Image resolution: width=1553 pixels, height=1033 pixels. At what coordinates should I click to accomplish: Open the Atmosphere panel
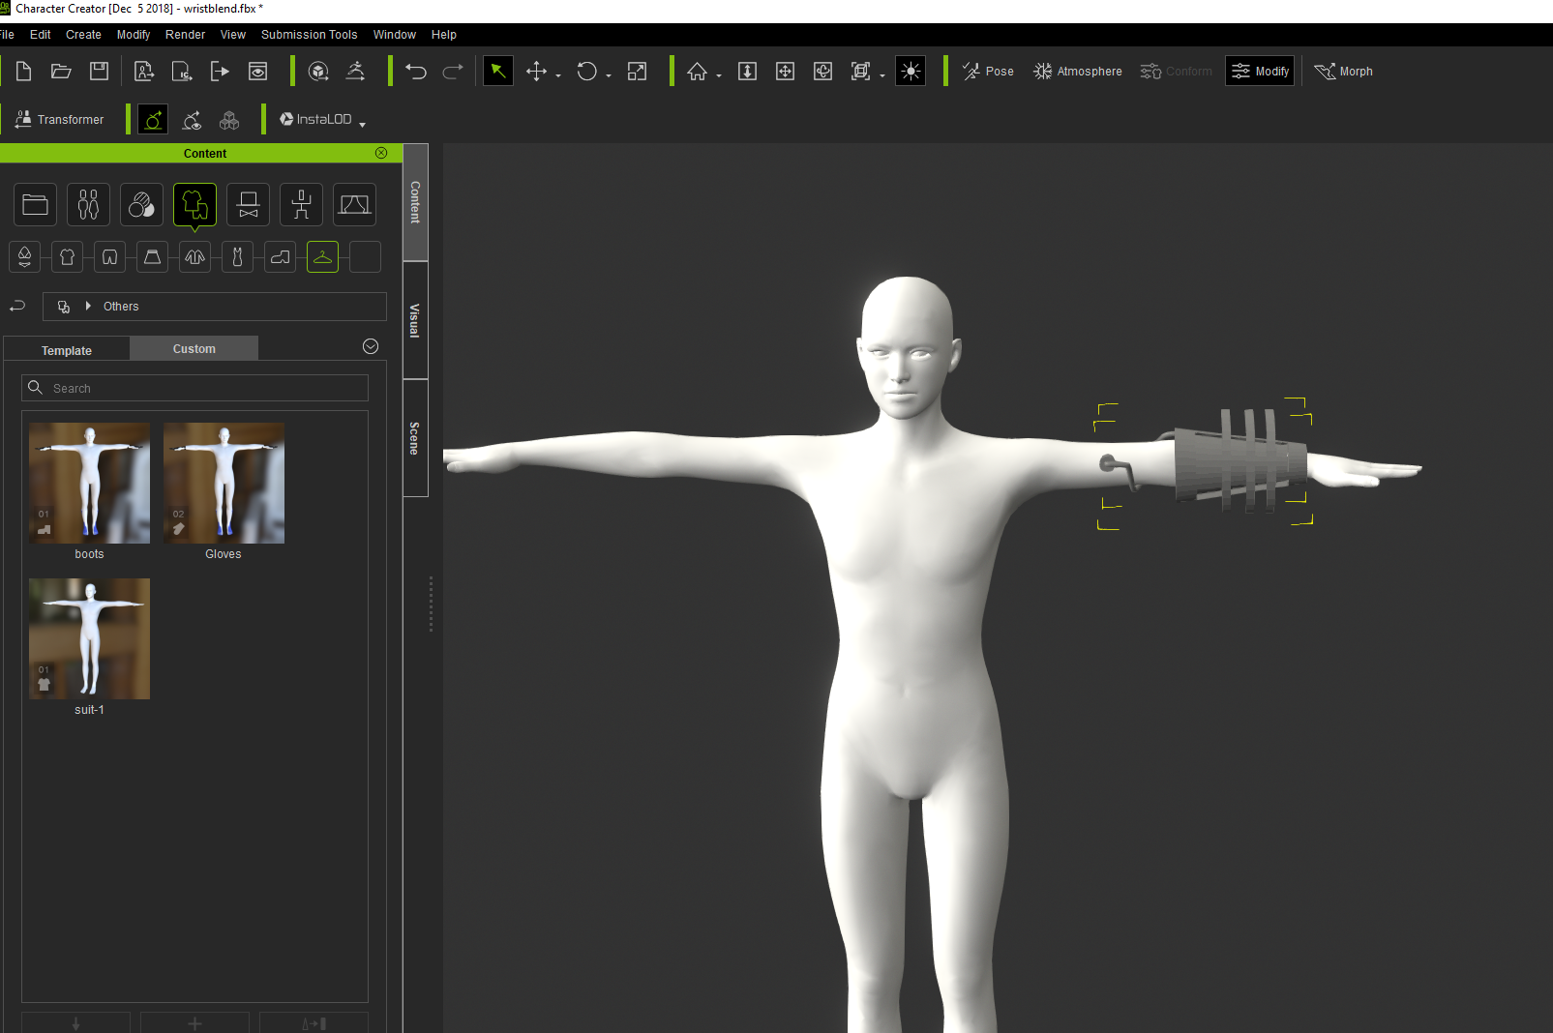pos(1078,71)
